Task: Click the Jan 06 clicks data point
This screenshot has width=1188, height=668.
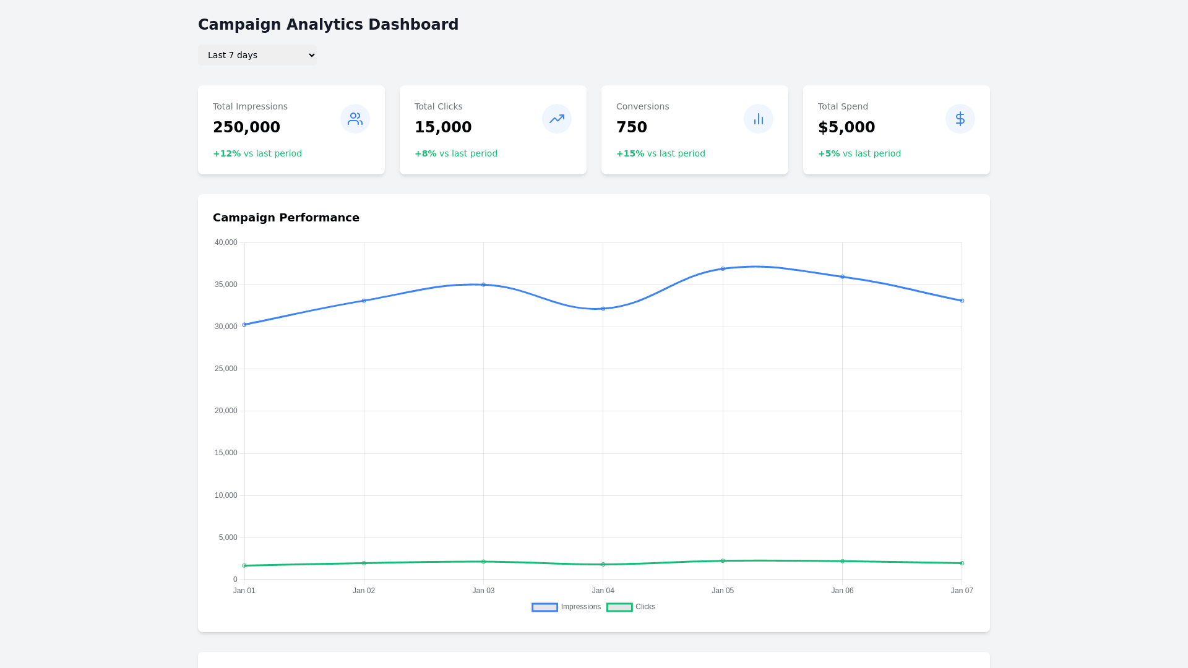Action: point(842,561)
